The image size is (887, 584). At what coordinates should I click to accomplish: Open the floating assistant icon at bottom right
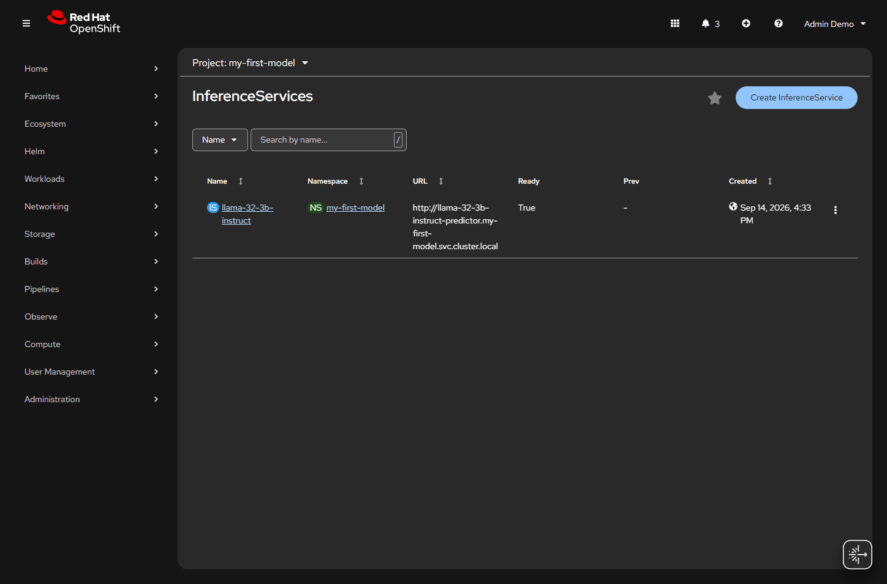click(858, 555)
